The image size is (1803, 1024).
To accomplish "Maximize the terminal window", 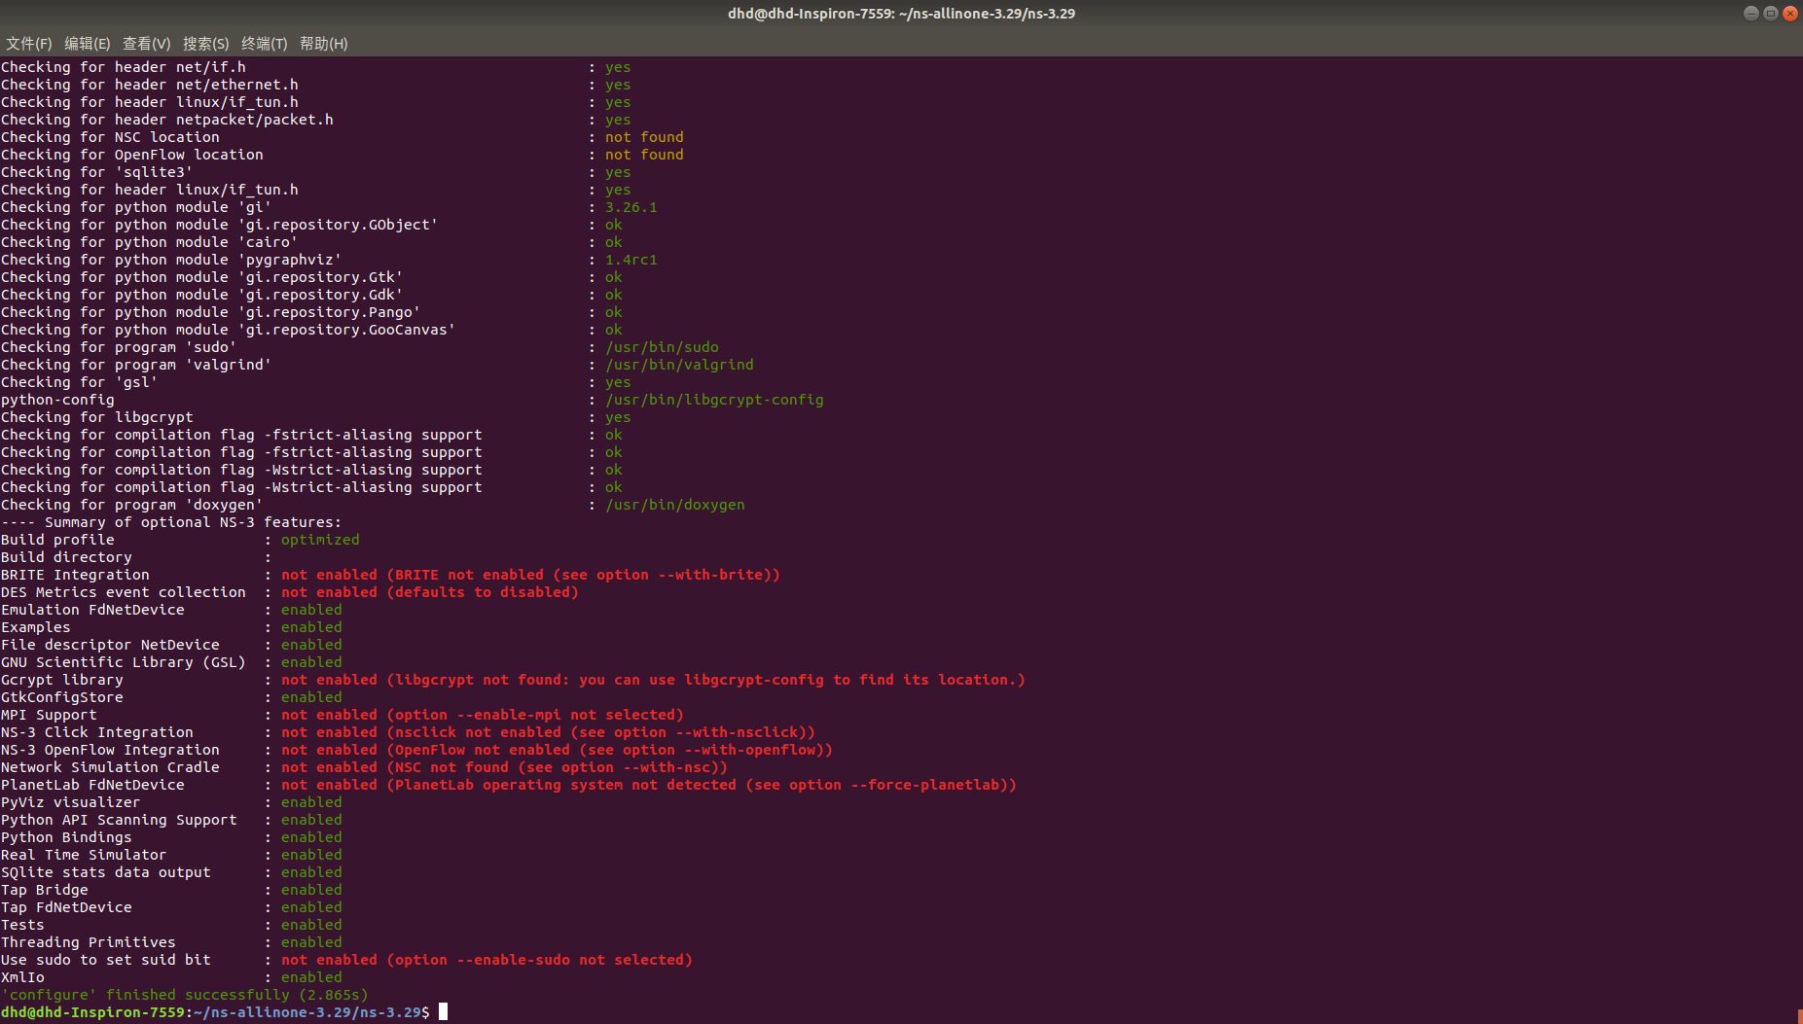I will click(1771, 13).
